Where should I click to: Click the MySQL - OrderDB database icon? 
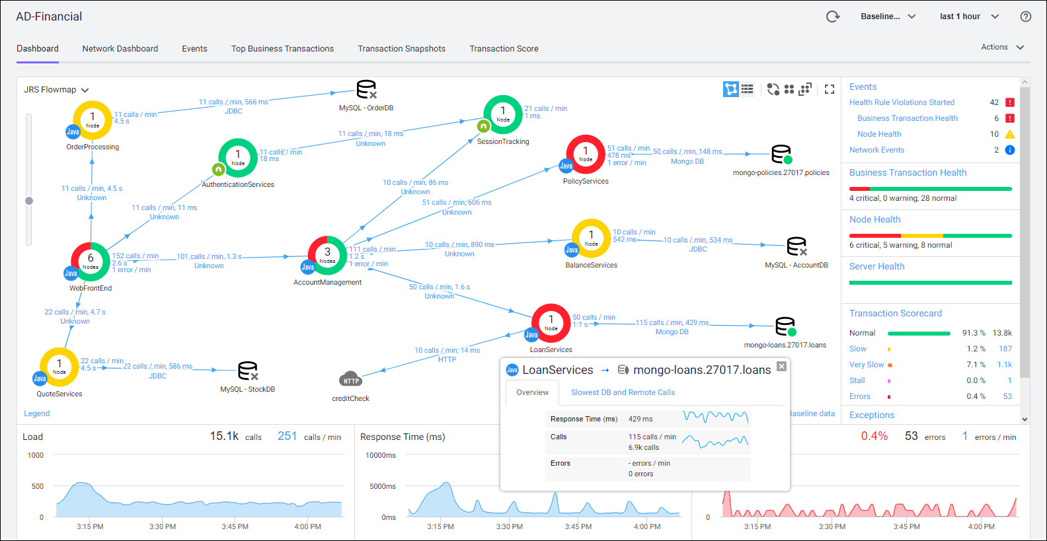tap(366, 89)
